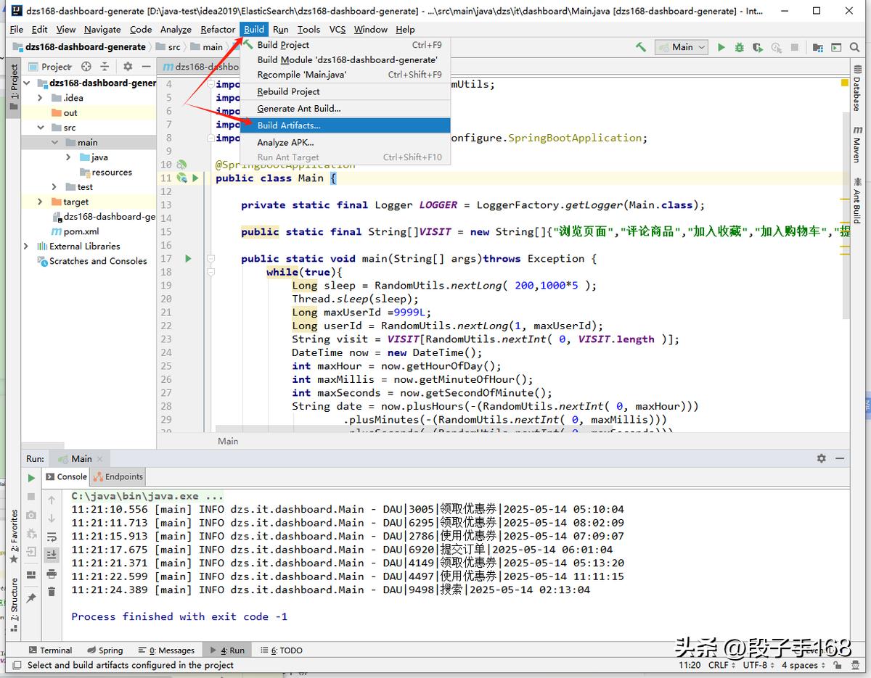871x678 pixels.
Task: Select Rebuild Project in the Build menu
Action: [x=345, y=91]
